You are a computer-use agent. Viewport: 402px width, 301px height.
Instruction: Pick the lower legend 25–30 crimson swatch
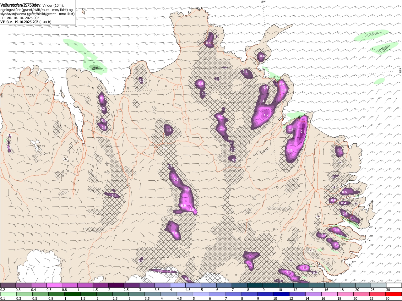(377, 294)
